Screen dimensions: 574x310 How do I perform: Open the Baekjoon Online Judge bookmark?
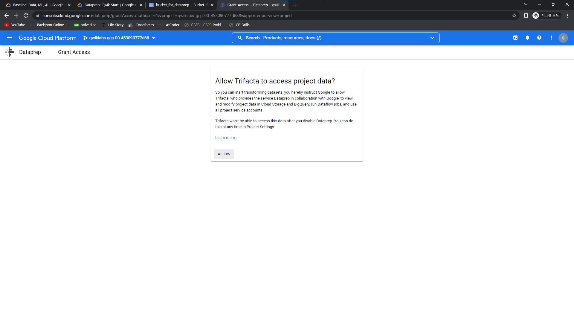pos(50,25)
